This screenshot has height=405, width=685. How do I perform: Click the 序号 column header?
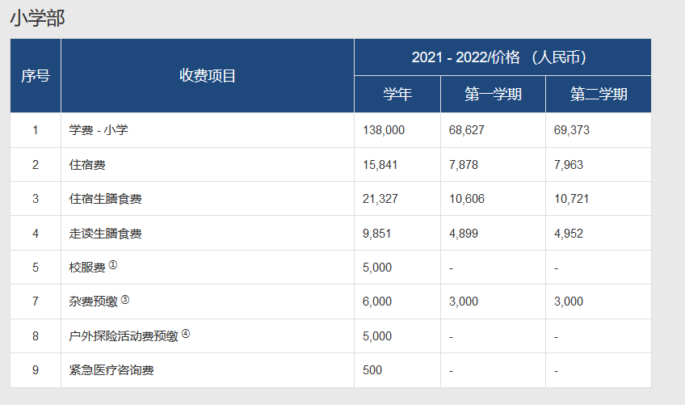pos(35,76)
